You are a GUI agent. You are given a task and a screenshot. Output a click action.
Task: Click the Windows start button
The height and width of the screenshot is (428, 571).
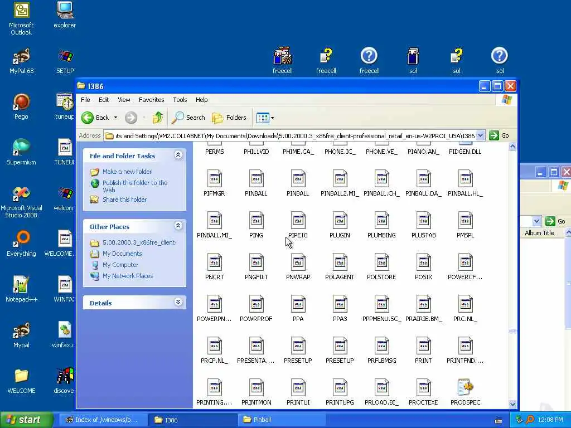pyautogui.click(x=26, y=420)
